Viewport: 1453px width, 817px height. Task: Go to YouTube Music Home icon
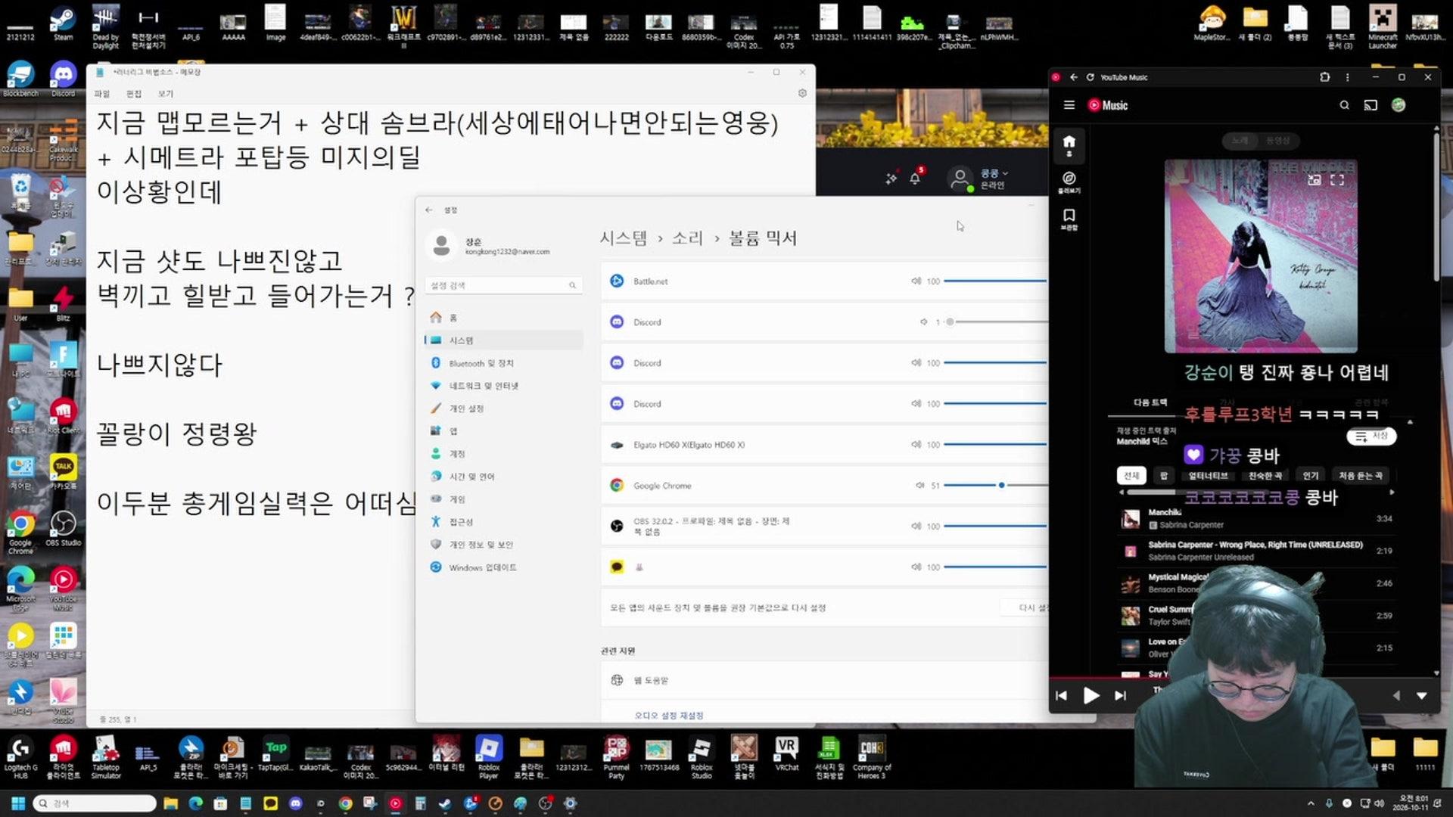tap(1069, 144)
